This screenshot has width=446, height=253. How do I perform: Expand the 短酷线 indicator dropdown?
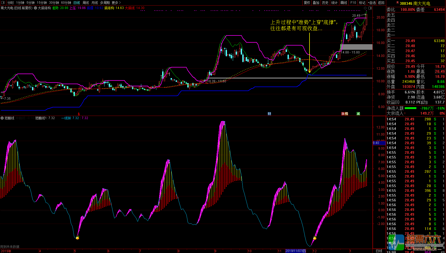pos(2,118)
